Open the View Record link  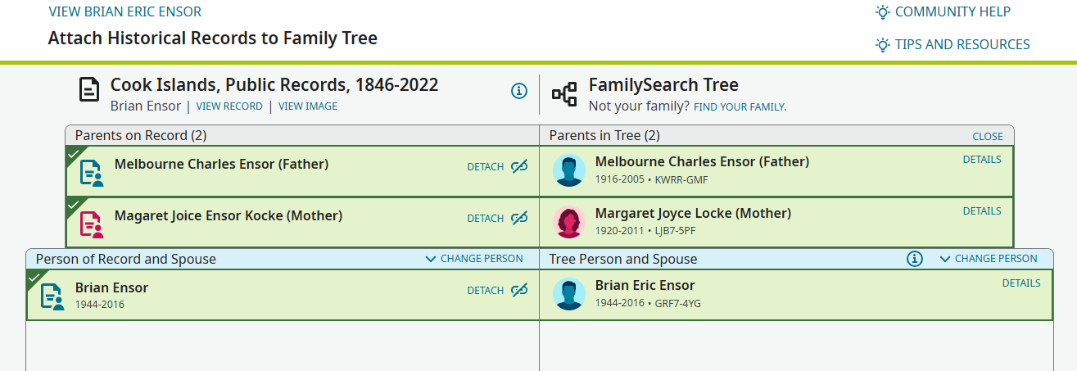tap(229, 106)
